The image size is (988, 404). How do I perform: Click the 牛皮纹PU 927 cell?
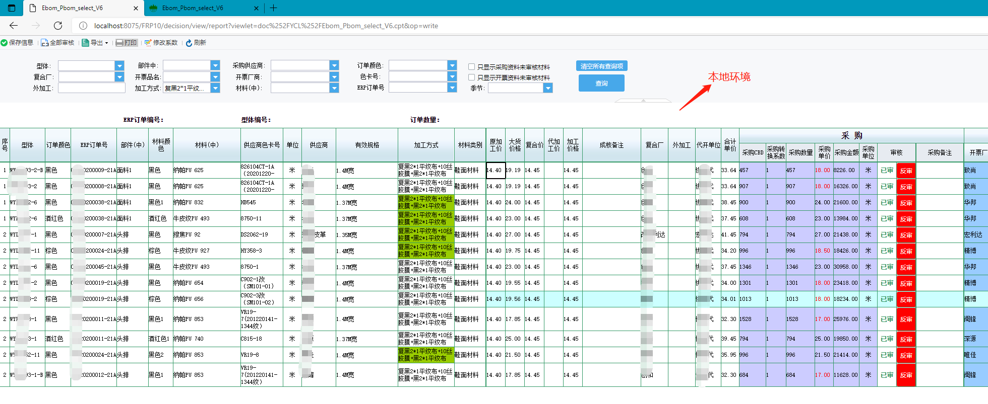(x=206, y=251)
